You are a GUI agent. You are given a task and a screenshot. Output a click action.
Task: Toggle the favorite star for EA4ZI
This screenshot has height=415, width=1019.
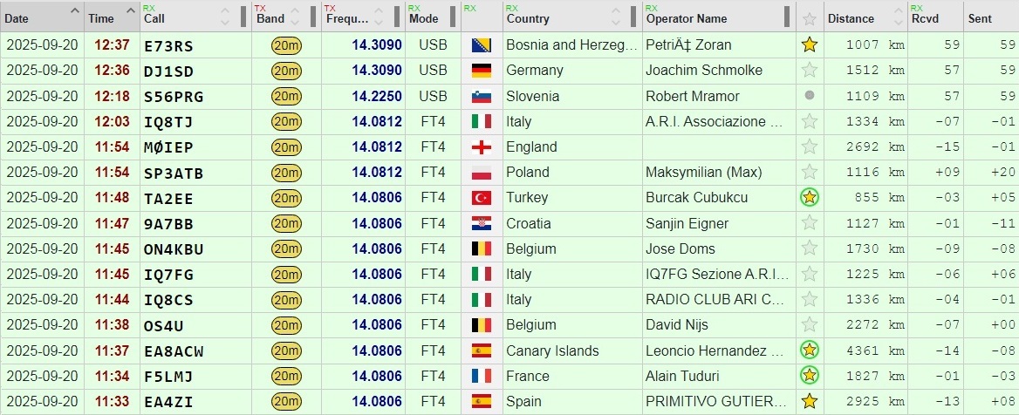(x=810, y=402)
